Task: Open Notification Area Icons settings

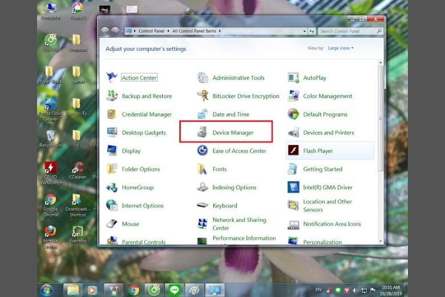Action: point(331,224)
